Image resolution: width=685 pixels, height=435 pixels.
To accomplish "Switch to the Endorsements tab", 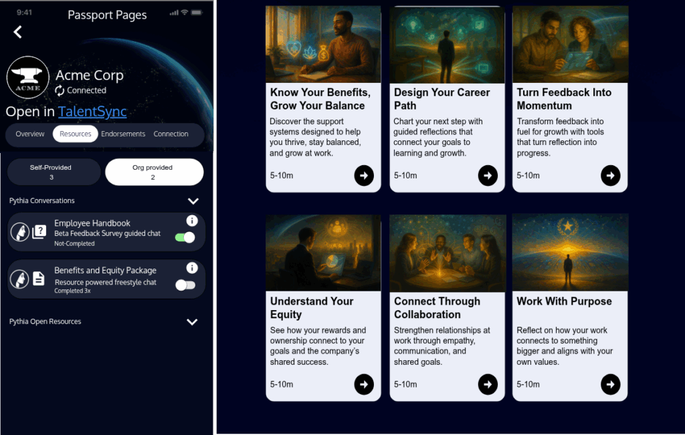I will pos(123,134).
